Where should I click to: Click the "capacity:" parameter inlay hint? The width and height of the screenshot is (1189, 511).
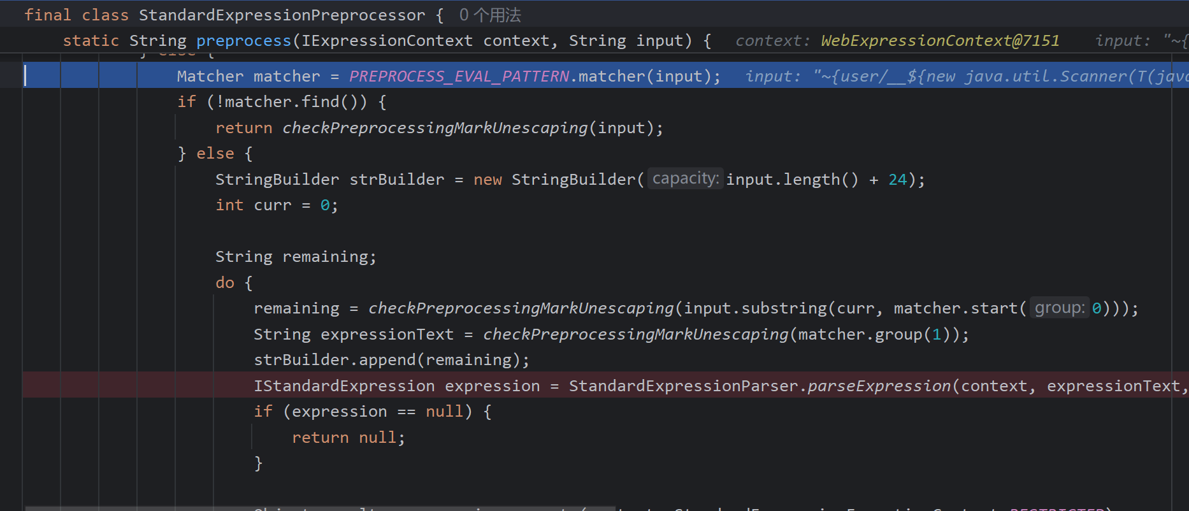click(x=686, y=178)
